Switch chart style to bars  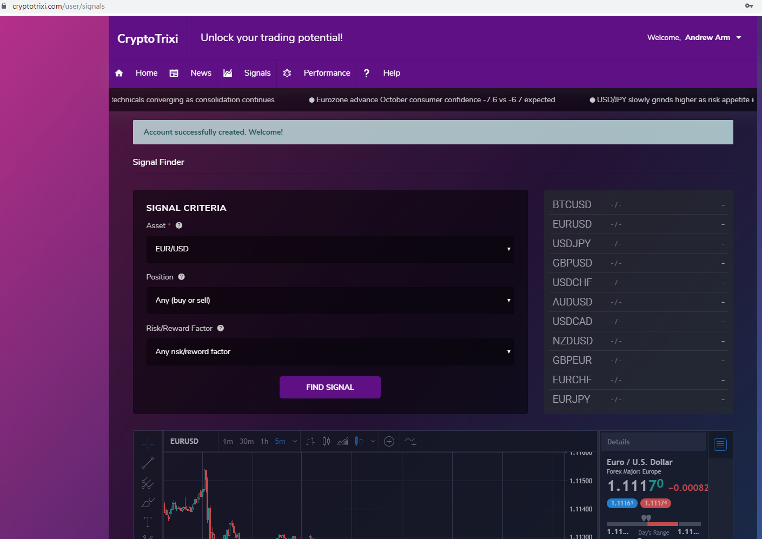click(x=310, y=441)
